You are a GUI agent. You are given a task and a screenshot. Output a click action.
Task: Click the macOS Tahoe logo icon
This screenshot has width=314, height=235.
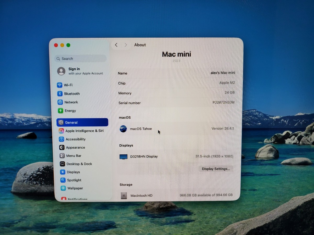click(x=123, y=129)
